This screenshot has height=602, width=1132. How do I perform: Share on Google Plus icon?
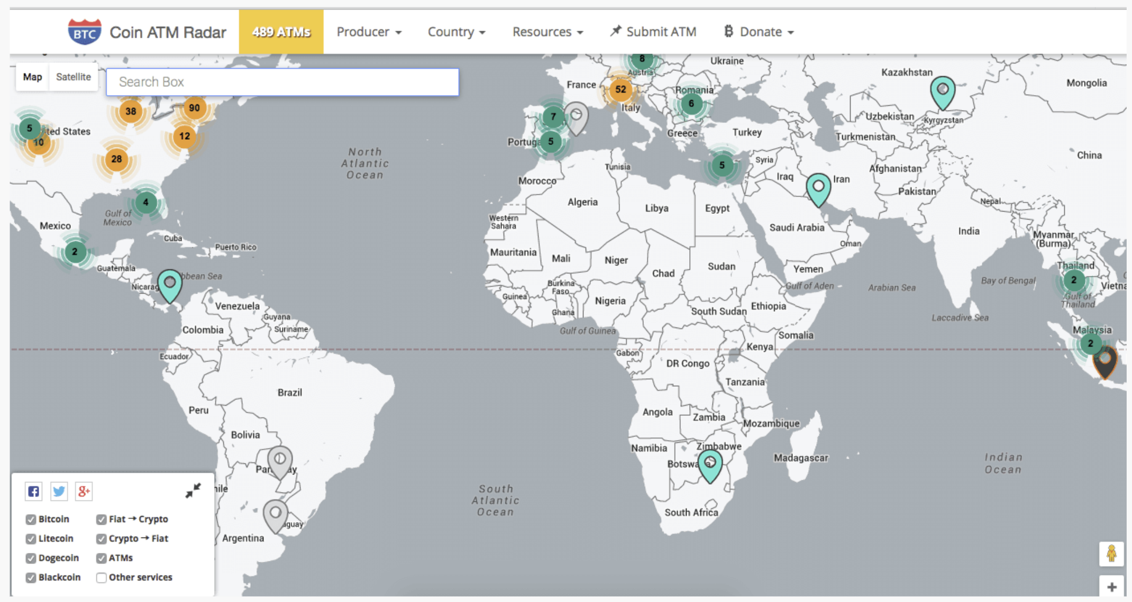point(84,491)
